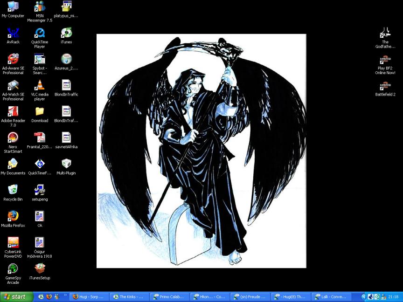This screenshot has width=403, height=302.
Task: Click the 21:18 taskbar clock
Action: [394, 297]
